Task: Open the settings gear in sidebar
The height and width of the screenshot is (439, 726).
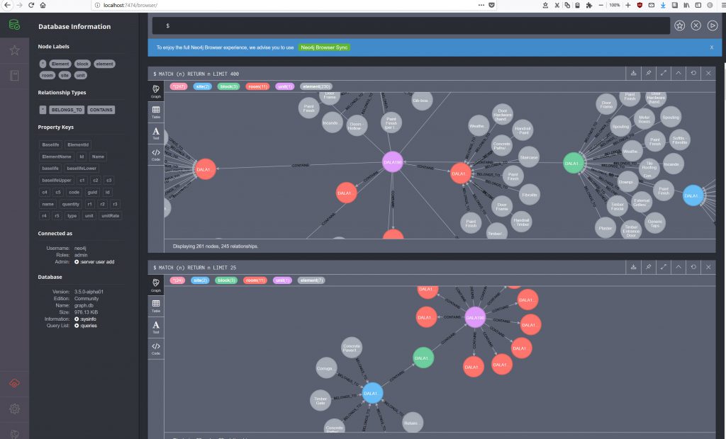Action: pyautogui.click(x=14, y=409)
